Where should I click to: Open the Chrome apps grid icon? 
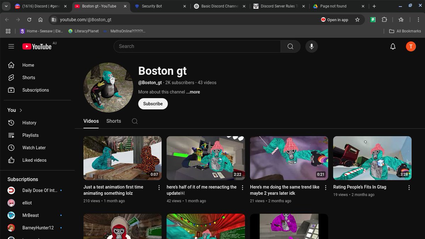click(8, 31)
